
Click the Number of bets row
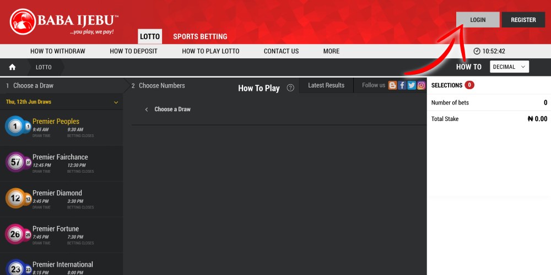click(489, 102)
